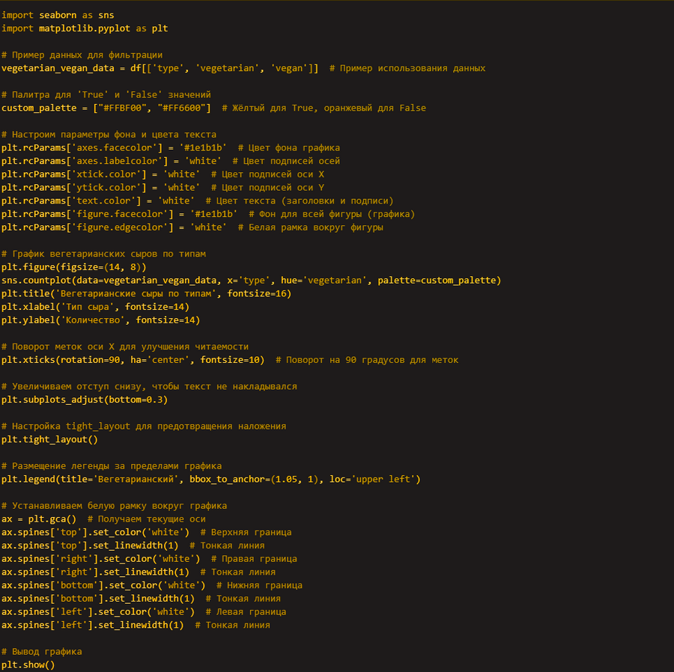Click the plt.subplots_adjust(bottom=0.3) line
The image size is (674, 672).
(85, 400)
